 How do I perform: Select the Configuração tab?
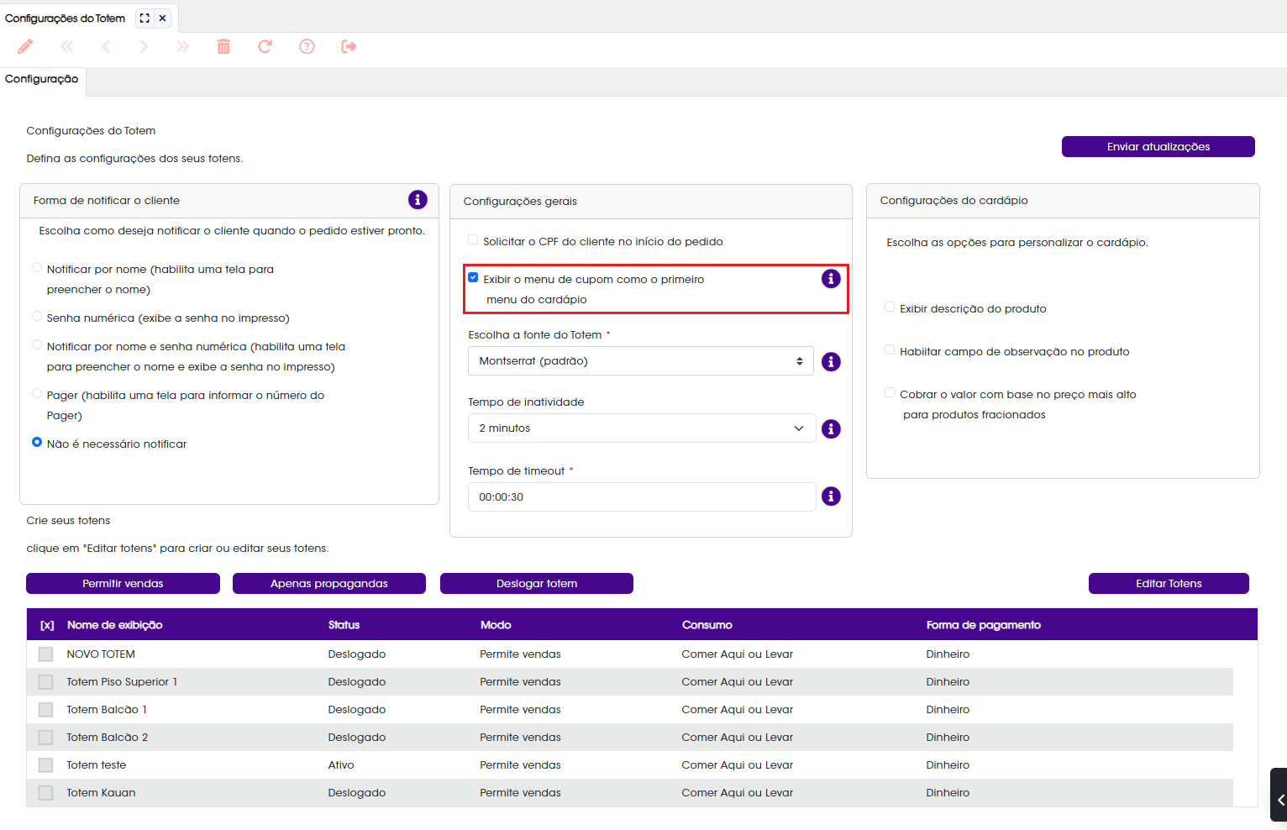coord(42,80)
